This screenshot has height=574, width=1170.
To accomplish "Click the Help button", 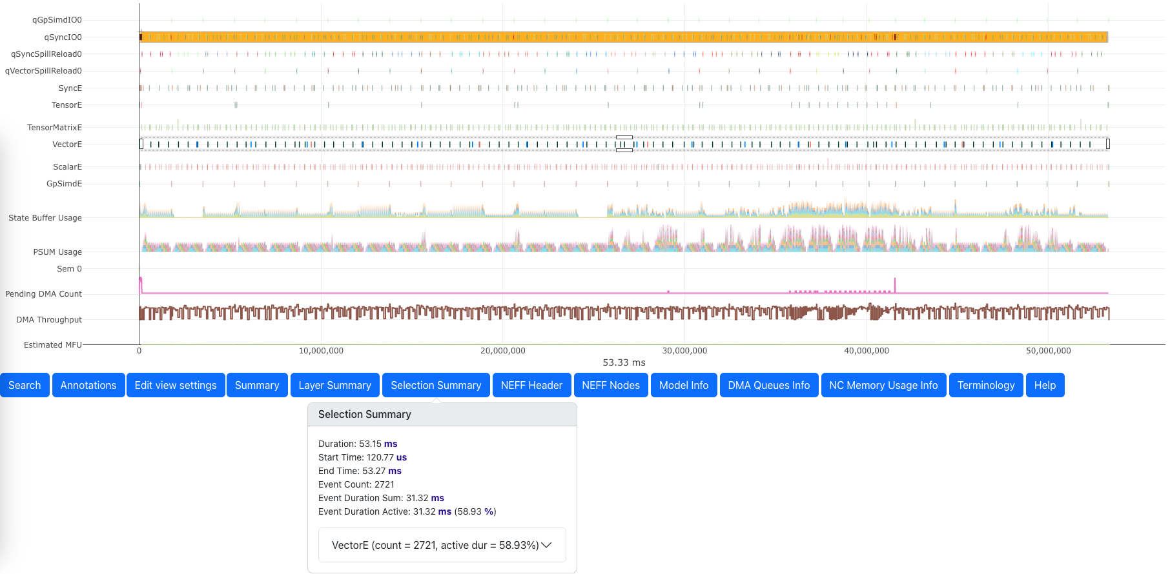I will [1045, 385].
